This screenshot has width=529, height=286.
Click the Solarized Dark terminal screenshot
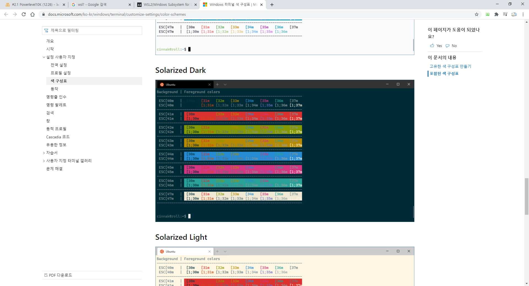click(x=285, y=151)
